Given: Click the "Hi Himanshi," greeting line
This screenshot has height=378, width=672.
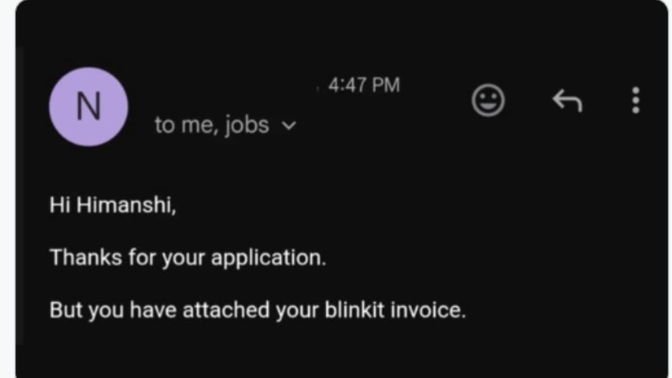Looking at the screenshot, I should pyautogui.click(x=113, y=206).
